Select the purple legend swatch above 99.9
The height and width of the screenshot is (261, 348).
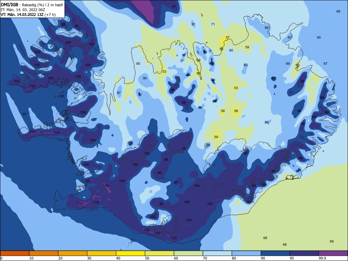tap(333, 253)
